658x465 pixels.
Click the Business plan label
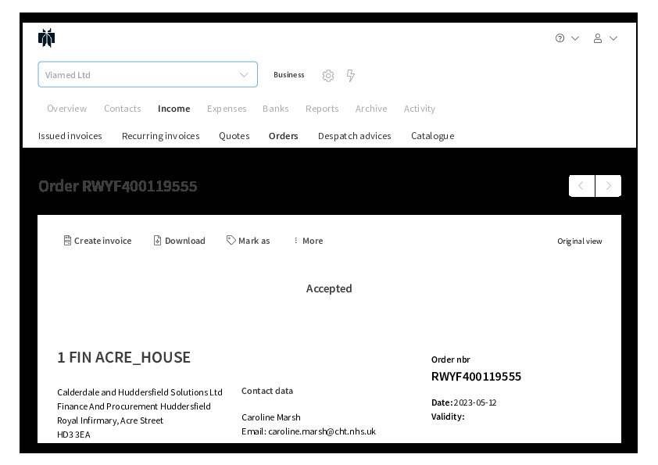288,75
